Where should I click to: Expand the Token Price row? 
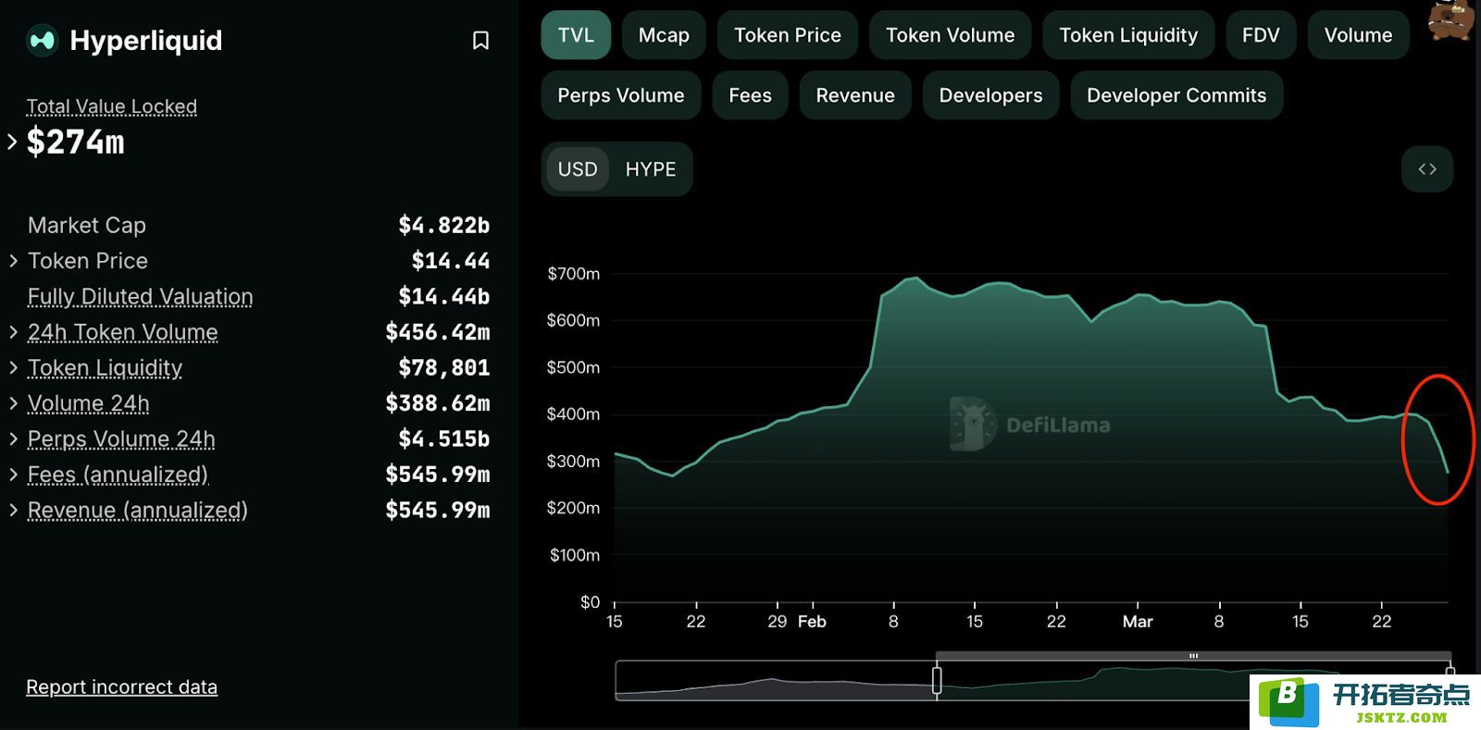pyautogui.click(x=13, y=261)
